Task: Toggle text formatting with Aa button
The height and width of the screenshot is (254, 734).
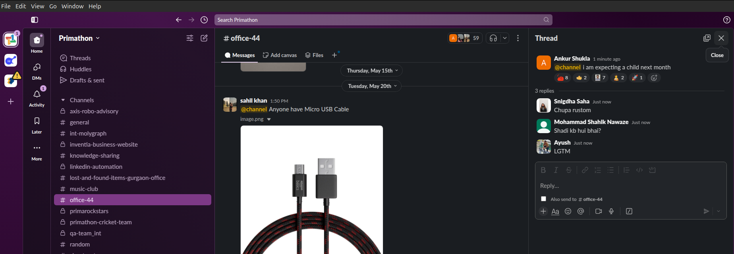Action: (x=555, y=211)
